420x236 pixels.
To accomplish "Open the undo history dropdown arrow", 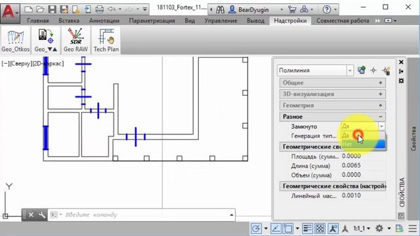I will pyautogui.click(x=119, y=10).
